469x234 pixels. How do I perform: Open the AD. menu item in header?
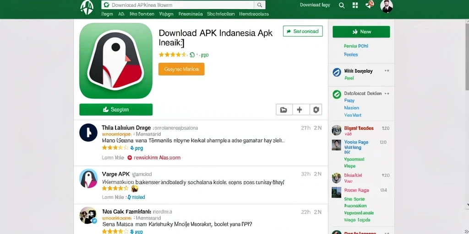point(121,14)
